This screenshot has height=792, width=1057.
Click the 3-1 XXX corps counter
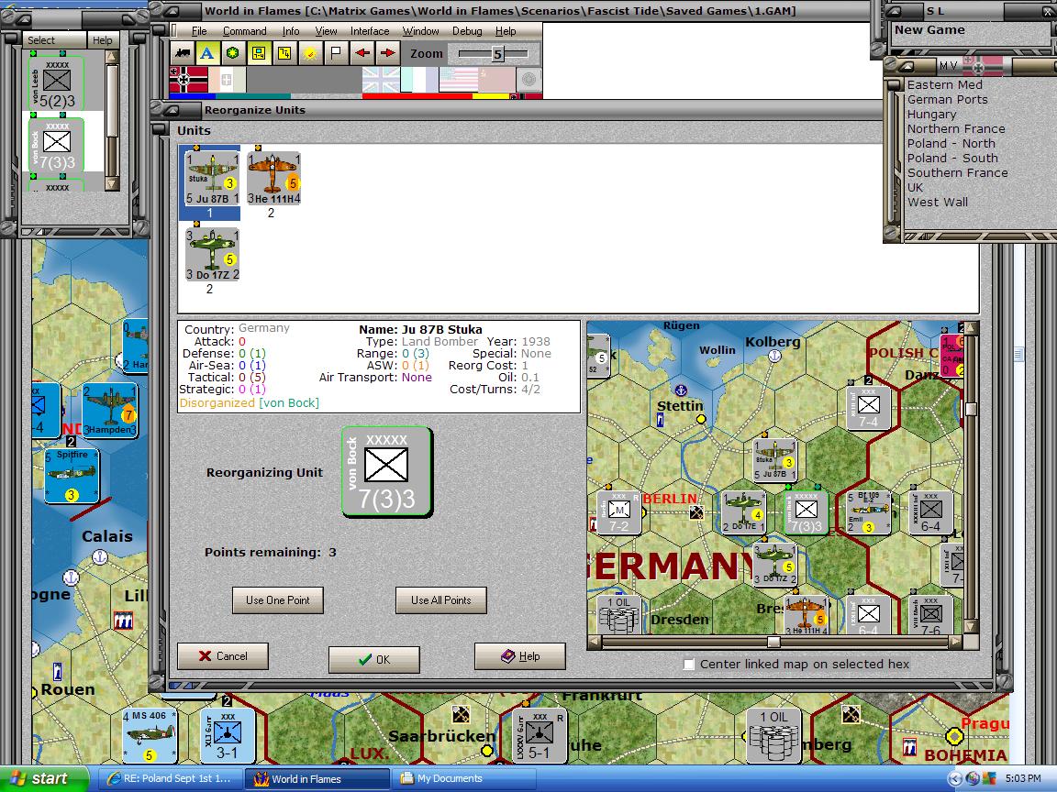click(x=228, y=735)
